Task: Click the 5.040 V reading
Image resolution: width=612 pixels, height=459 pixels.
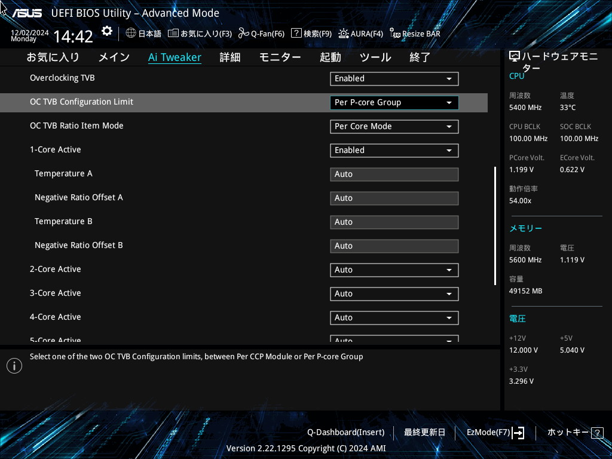Action: click(572, 350)
